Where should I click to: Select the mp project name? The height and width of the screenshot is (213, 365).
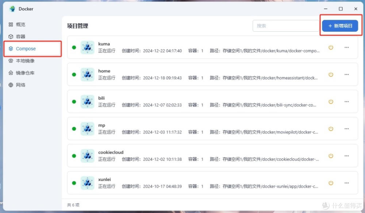point(101,125)
